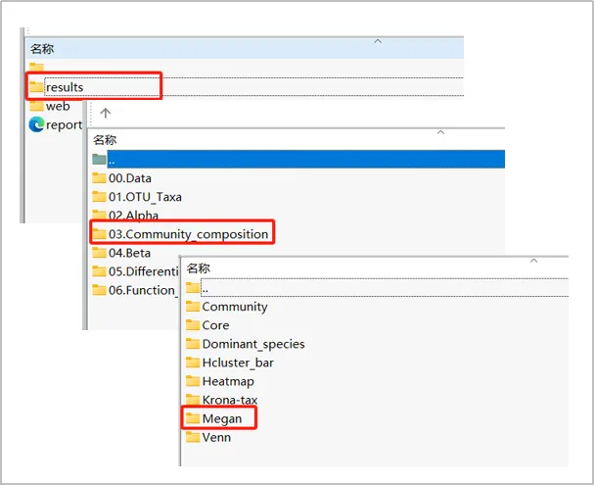Click the Core folder icon
This screenshot has width=594, height=485.
coord(193,325)
